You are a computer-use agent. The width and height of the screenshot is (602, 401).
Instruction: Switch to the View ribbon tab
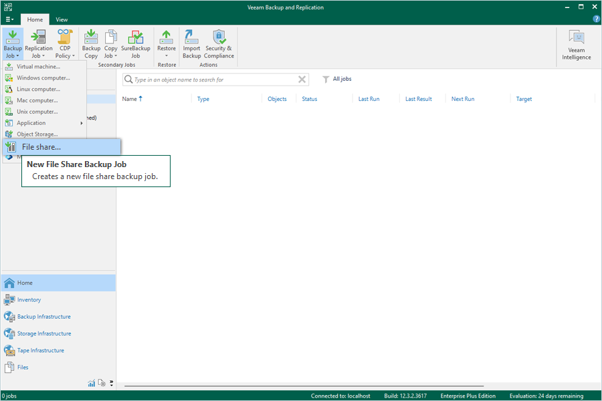pos(62,19)
